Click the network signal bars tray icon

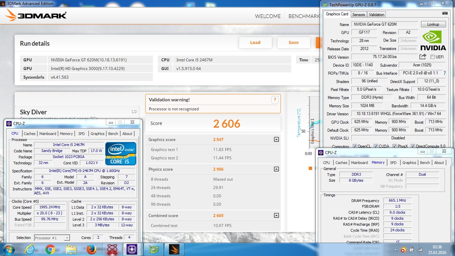tap(420, 249)
